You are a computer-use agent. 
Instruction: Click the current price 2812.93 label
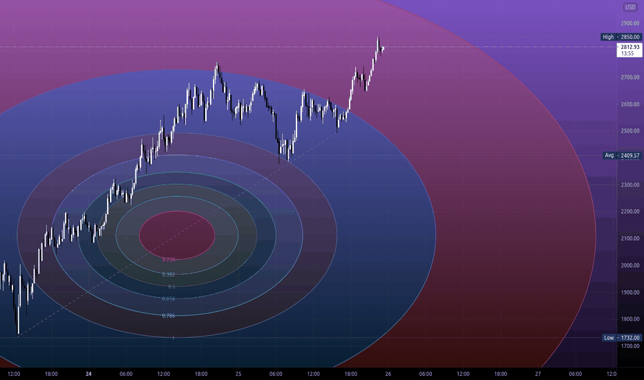click(x=629, y=47)
